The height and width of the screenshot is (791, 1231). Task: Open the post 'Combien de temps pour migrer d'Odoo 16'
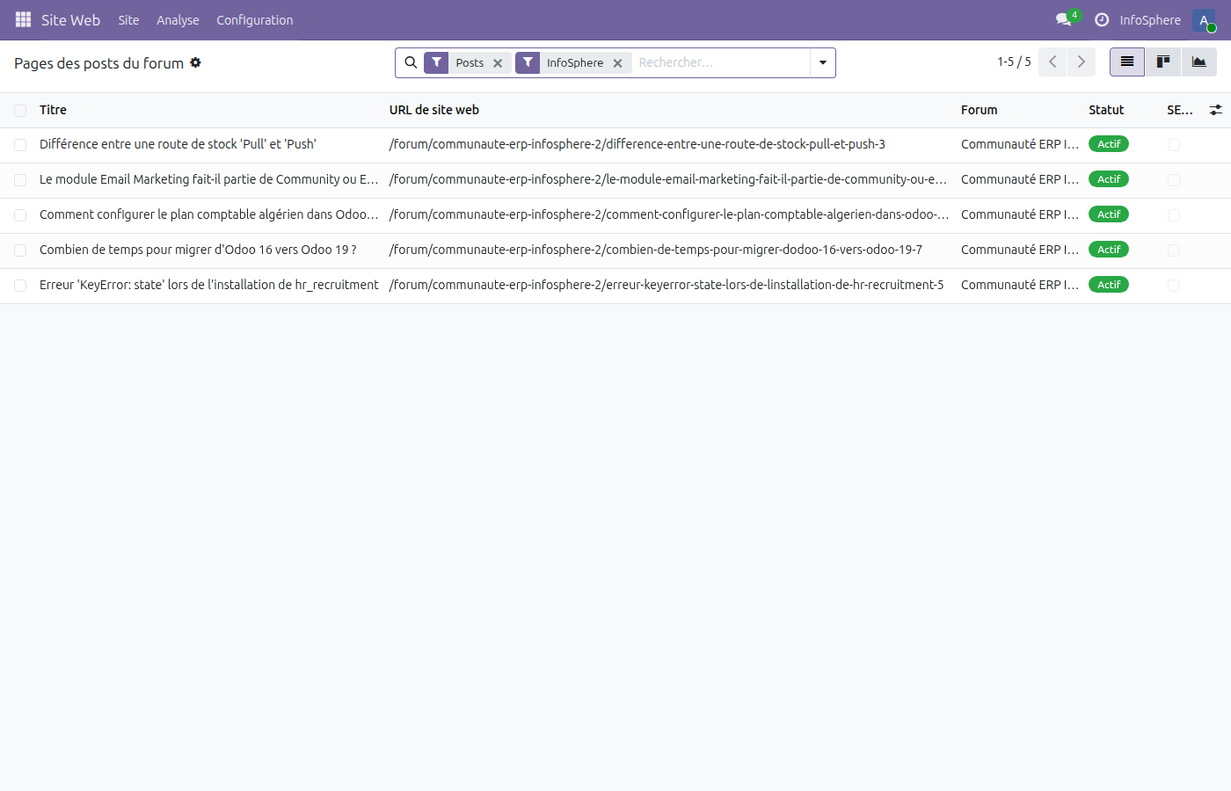coord(197,250)
